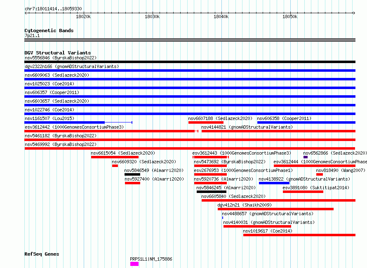
Task: Open PRPS1L1|NM_175886 gene label
Action: [x=151, y=259]
